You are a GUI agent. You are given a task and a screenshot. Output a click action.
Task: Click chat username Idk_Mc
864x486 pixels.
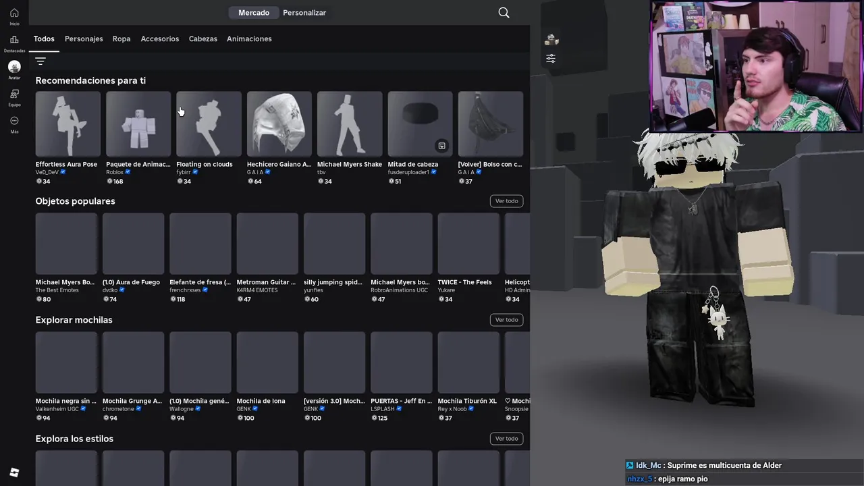pos(648,465)
